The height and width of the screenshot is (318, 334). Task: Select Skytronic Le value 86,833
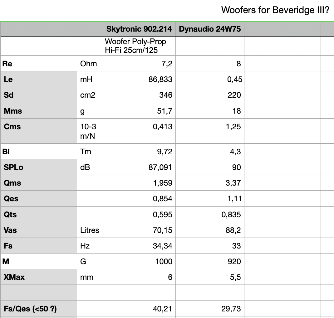click(139, 79)
